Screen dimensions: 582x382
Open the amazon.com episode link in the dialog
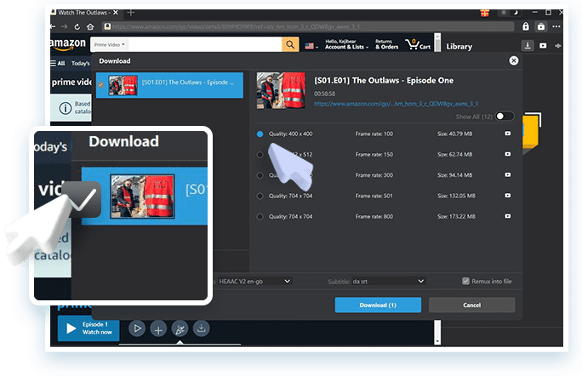pos(396,104)
